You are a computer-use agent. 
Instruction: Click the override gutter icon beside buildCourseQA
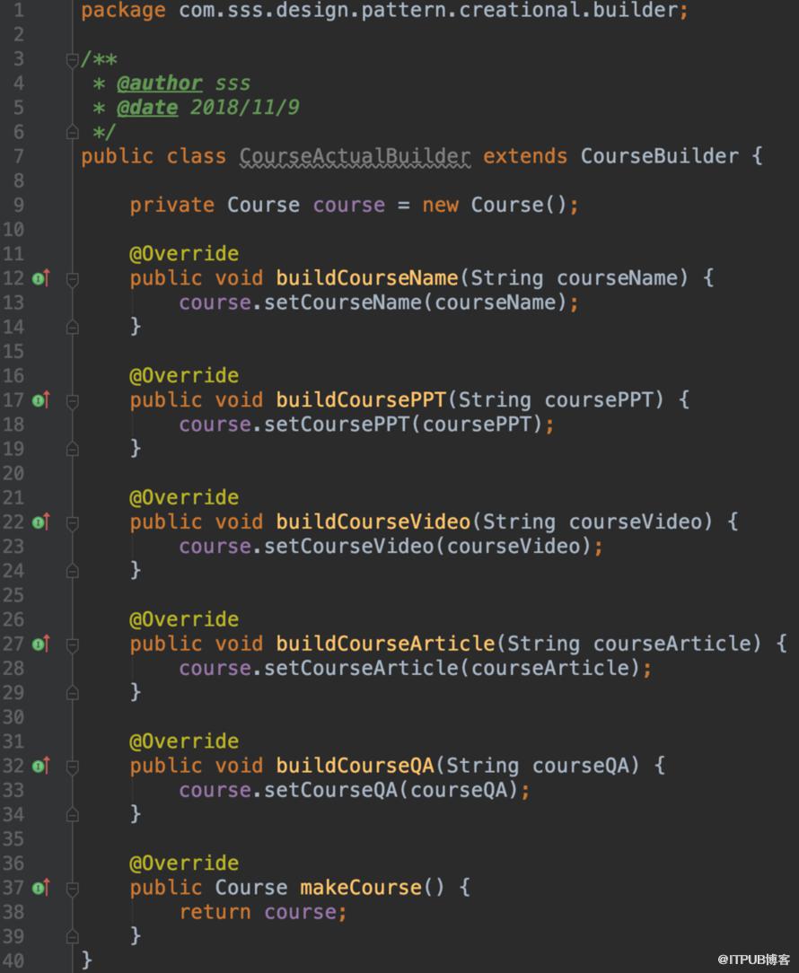[41, 766]
